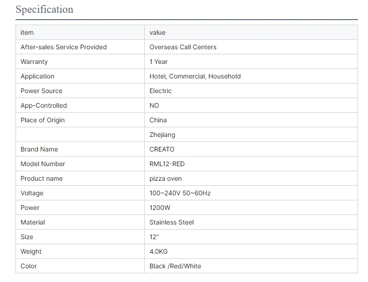Viewport: 368px width, 282px height.
Task: Click Hotel, Commercial, Household application value
Action: click(195, 76)
